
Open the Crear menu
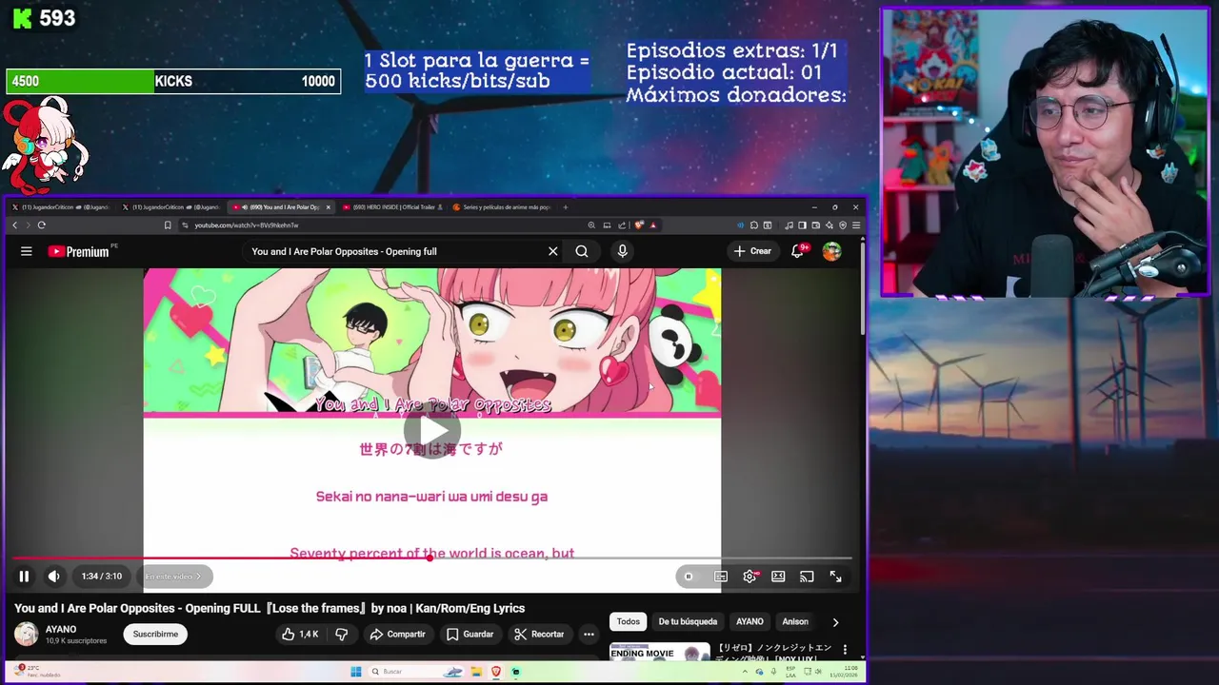pos(752,251)
